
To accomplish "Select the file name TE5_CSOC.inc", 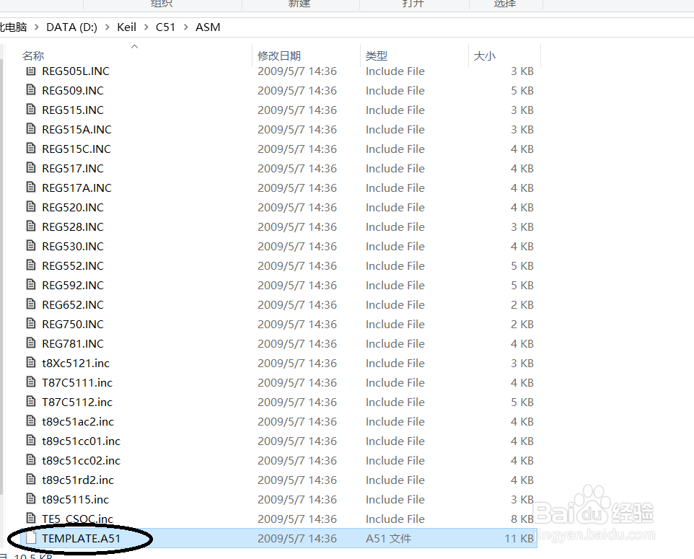I will tap(77, 519).
